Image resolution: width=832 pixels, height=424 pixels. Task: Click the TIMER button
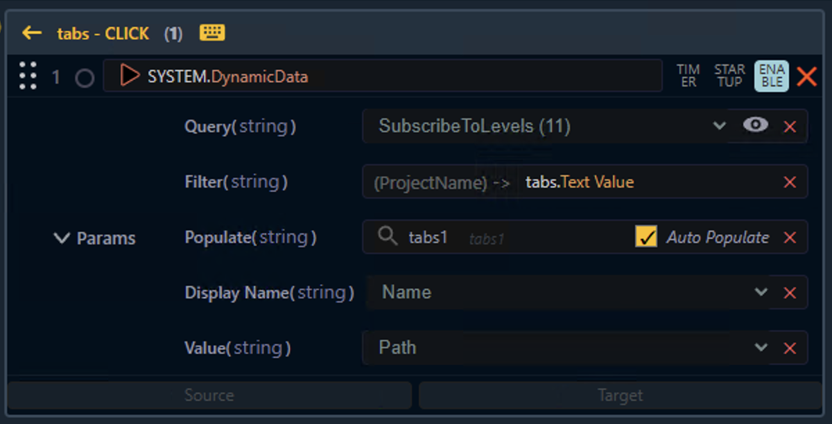tap(688, 76)
